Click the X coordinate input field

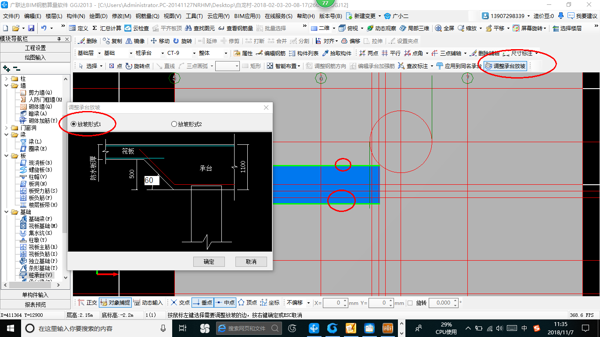click(335, 303)
